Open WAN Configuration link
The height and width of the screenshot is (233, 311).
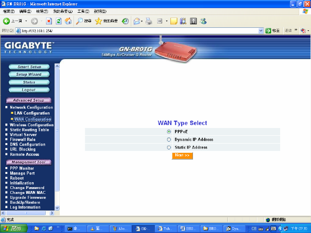33,119
